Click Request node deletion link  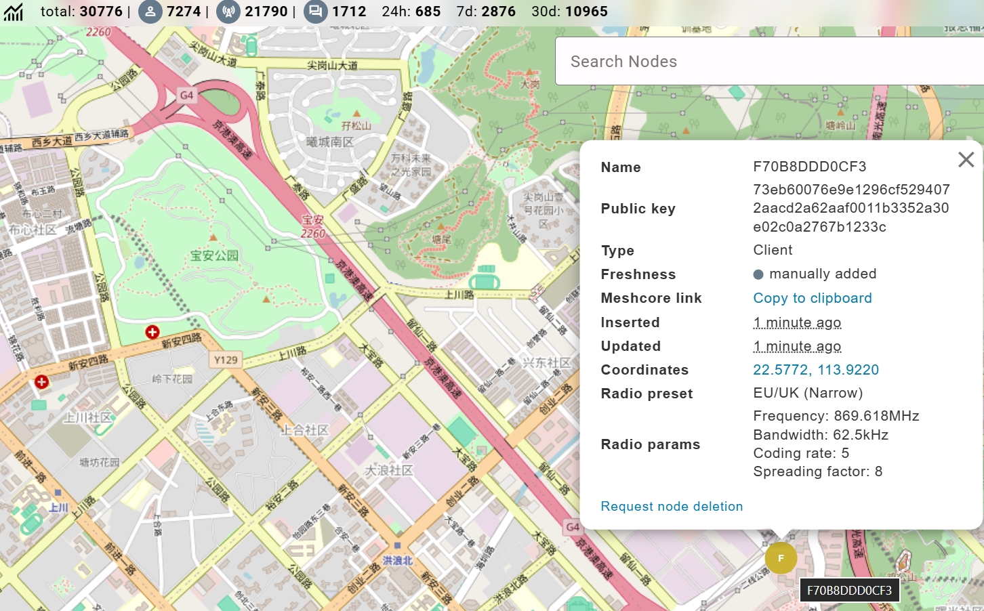pyautogui.click(x=672, y=507)
